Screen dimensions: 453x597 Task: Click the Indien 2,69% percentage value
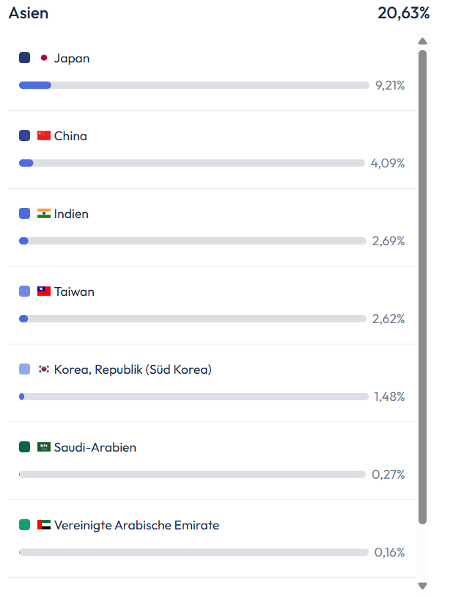[x=388, y=241]
